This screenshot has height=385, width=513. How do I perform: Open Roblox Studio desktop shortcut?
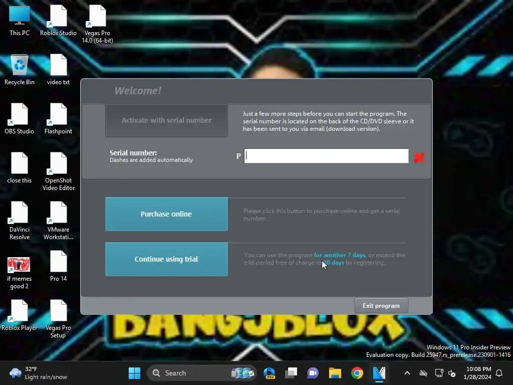tap(58, 21)
